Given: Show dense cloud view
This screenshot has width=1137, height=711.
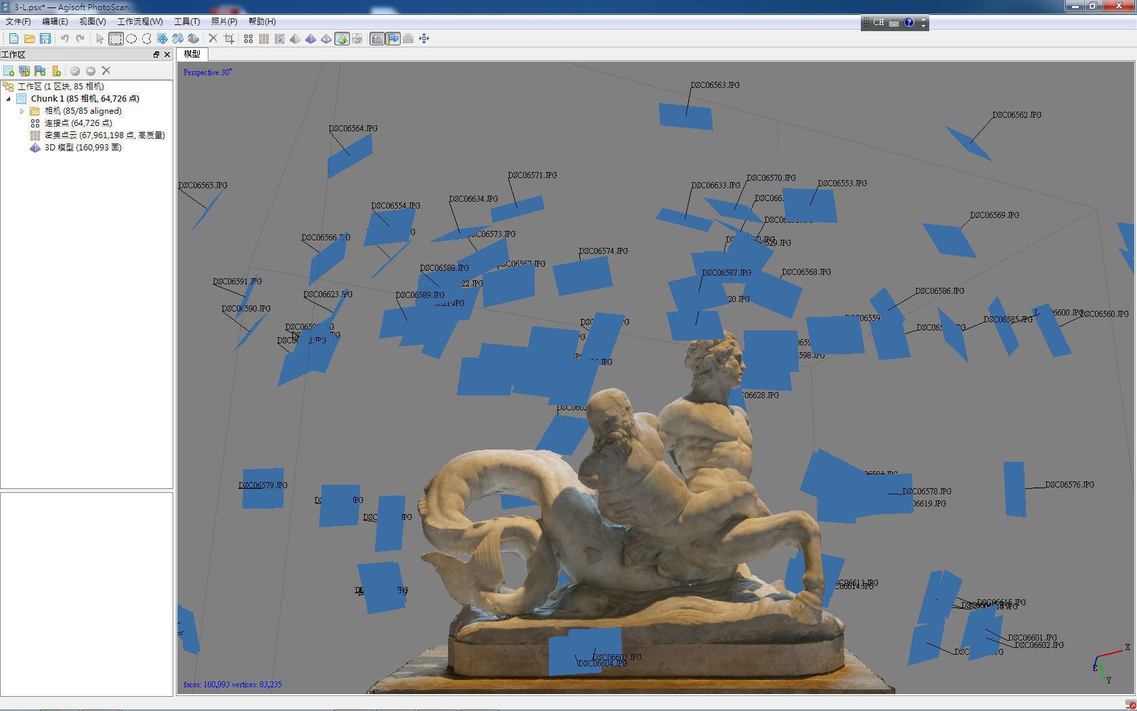Looking at the screenshot, I should pos(264,39).
